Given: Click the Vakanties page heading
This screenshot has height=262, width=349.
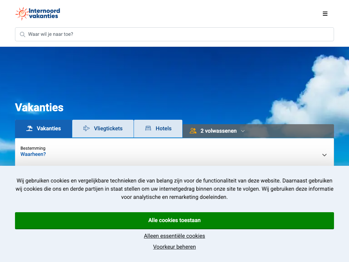Looking at the screenshot, I should (x=39, y=107).
